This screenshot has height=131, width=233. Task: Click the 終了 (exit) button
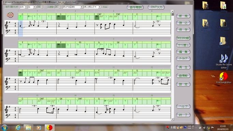[183, 115]
